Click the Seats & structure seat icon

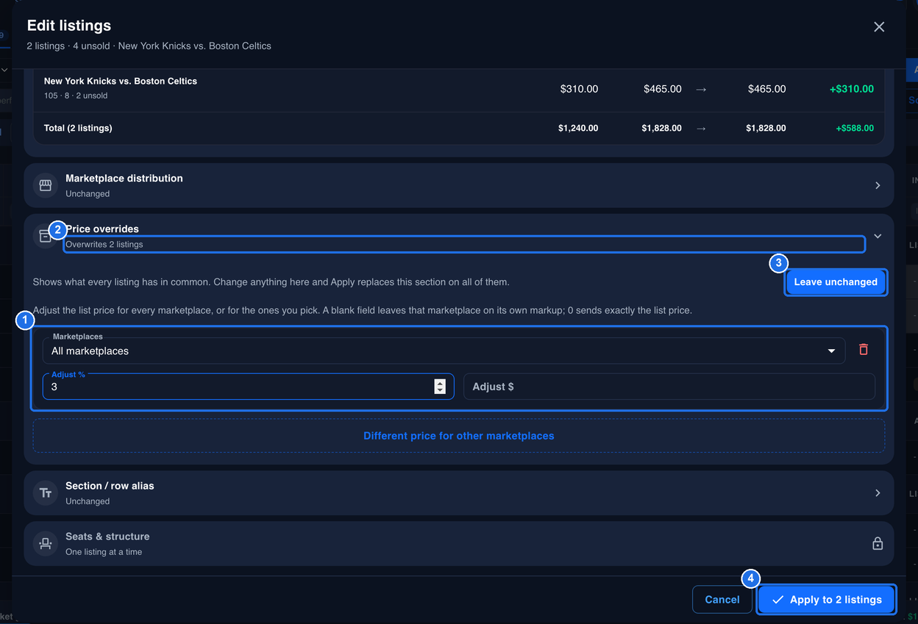[46, 543]
